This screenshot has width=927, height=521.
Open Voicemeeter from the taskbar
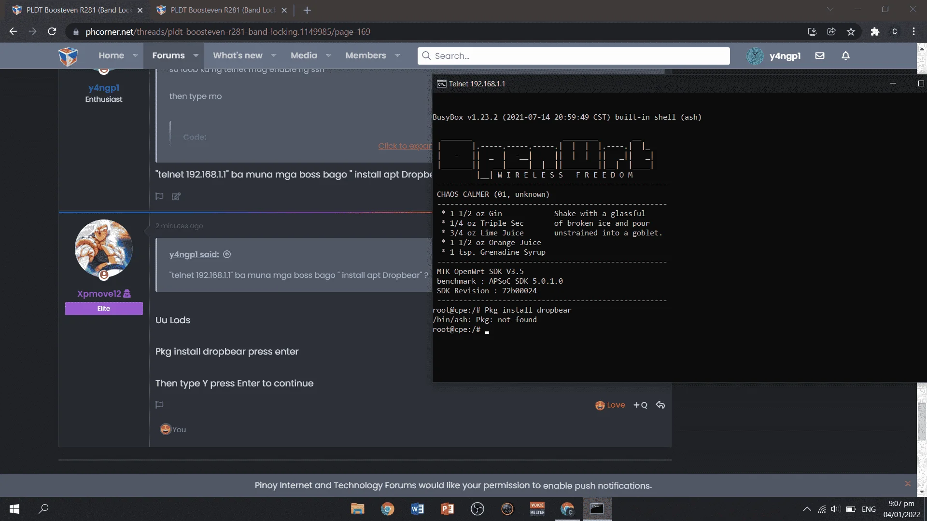click(x=537, y=509)
